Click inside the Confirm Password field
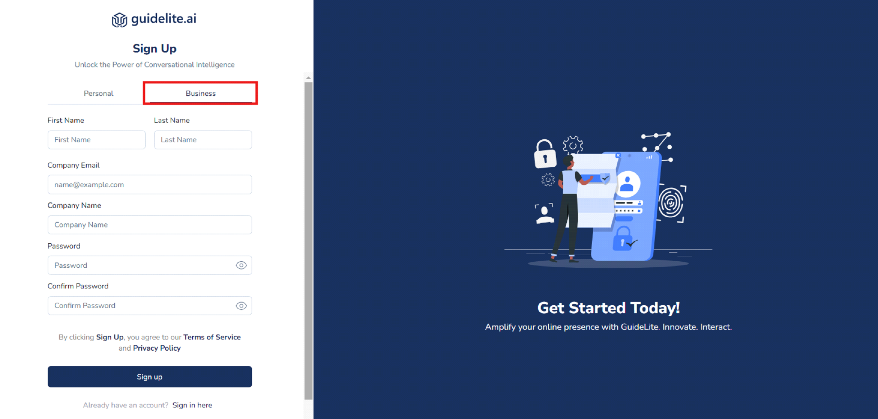 point(140,306)
